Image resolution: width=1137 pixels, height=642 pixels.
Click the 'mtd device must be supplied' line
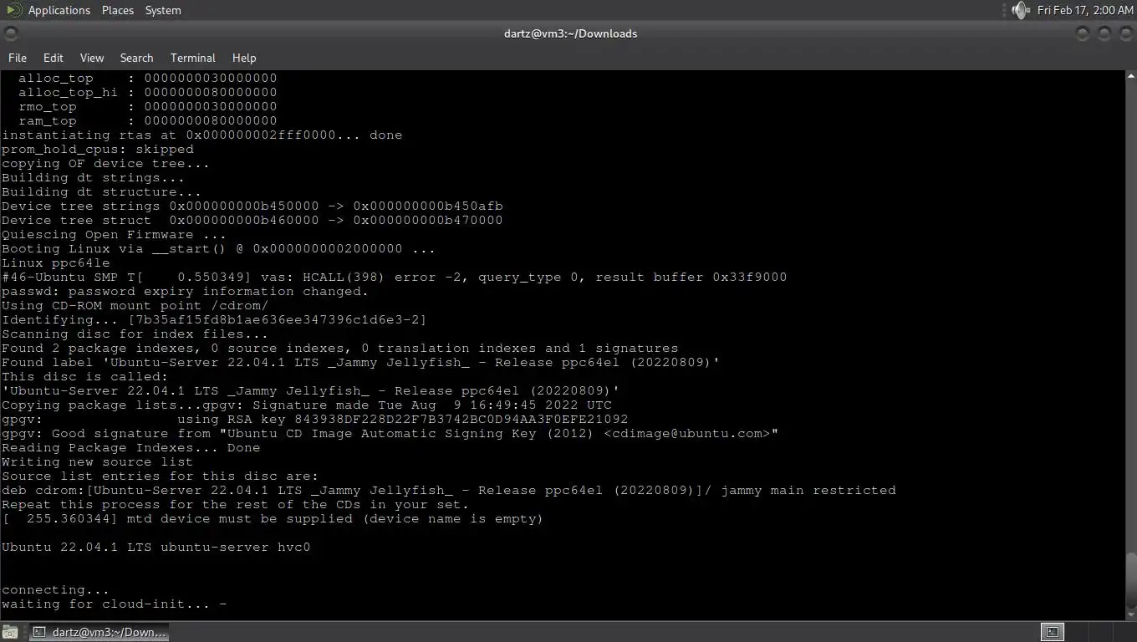pos(272,518)
